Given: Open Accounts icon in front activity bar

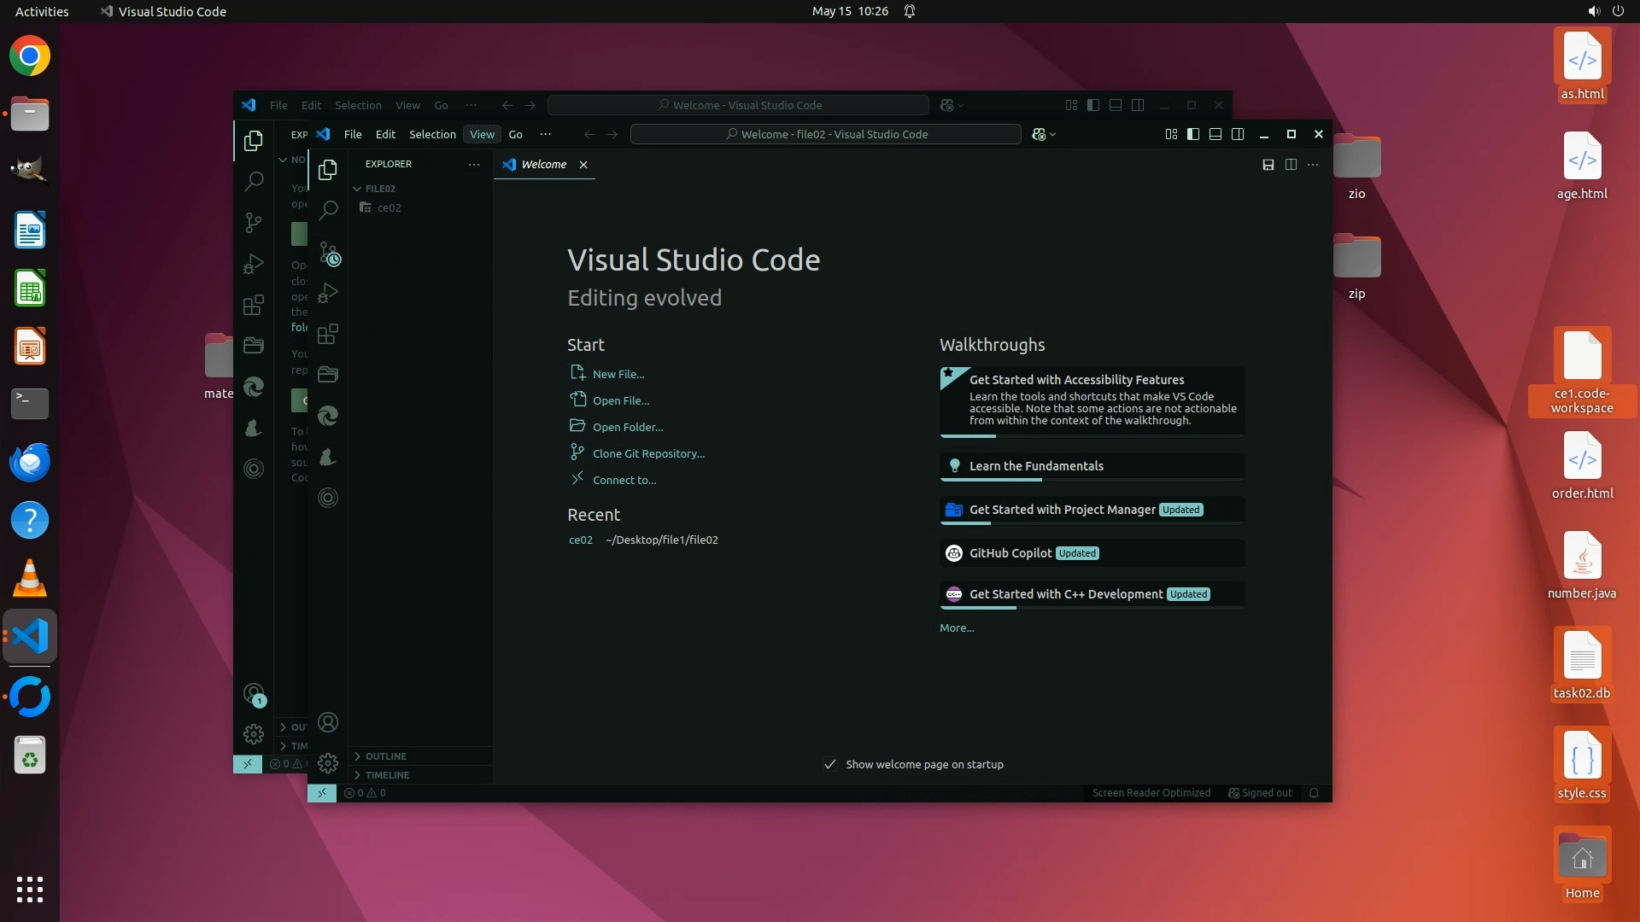Looking at the screenshot, I should coord(328,722).
